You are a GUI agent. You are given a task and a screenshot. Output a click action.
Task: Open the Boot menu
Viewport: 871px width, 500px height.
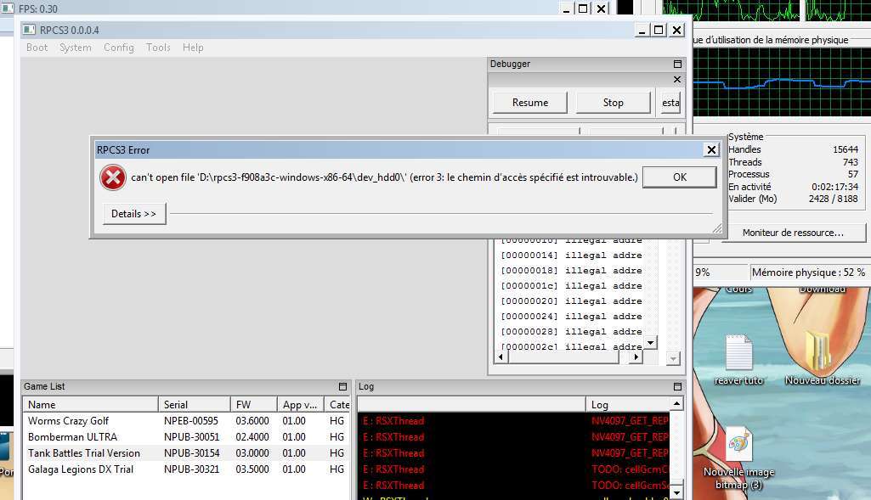coord(37,48)
